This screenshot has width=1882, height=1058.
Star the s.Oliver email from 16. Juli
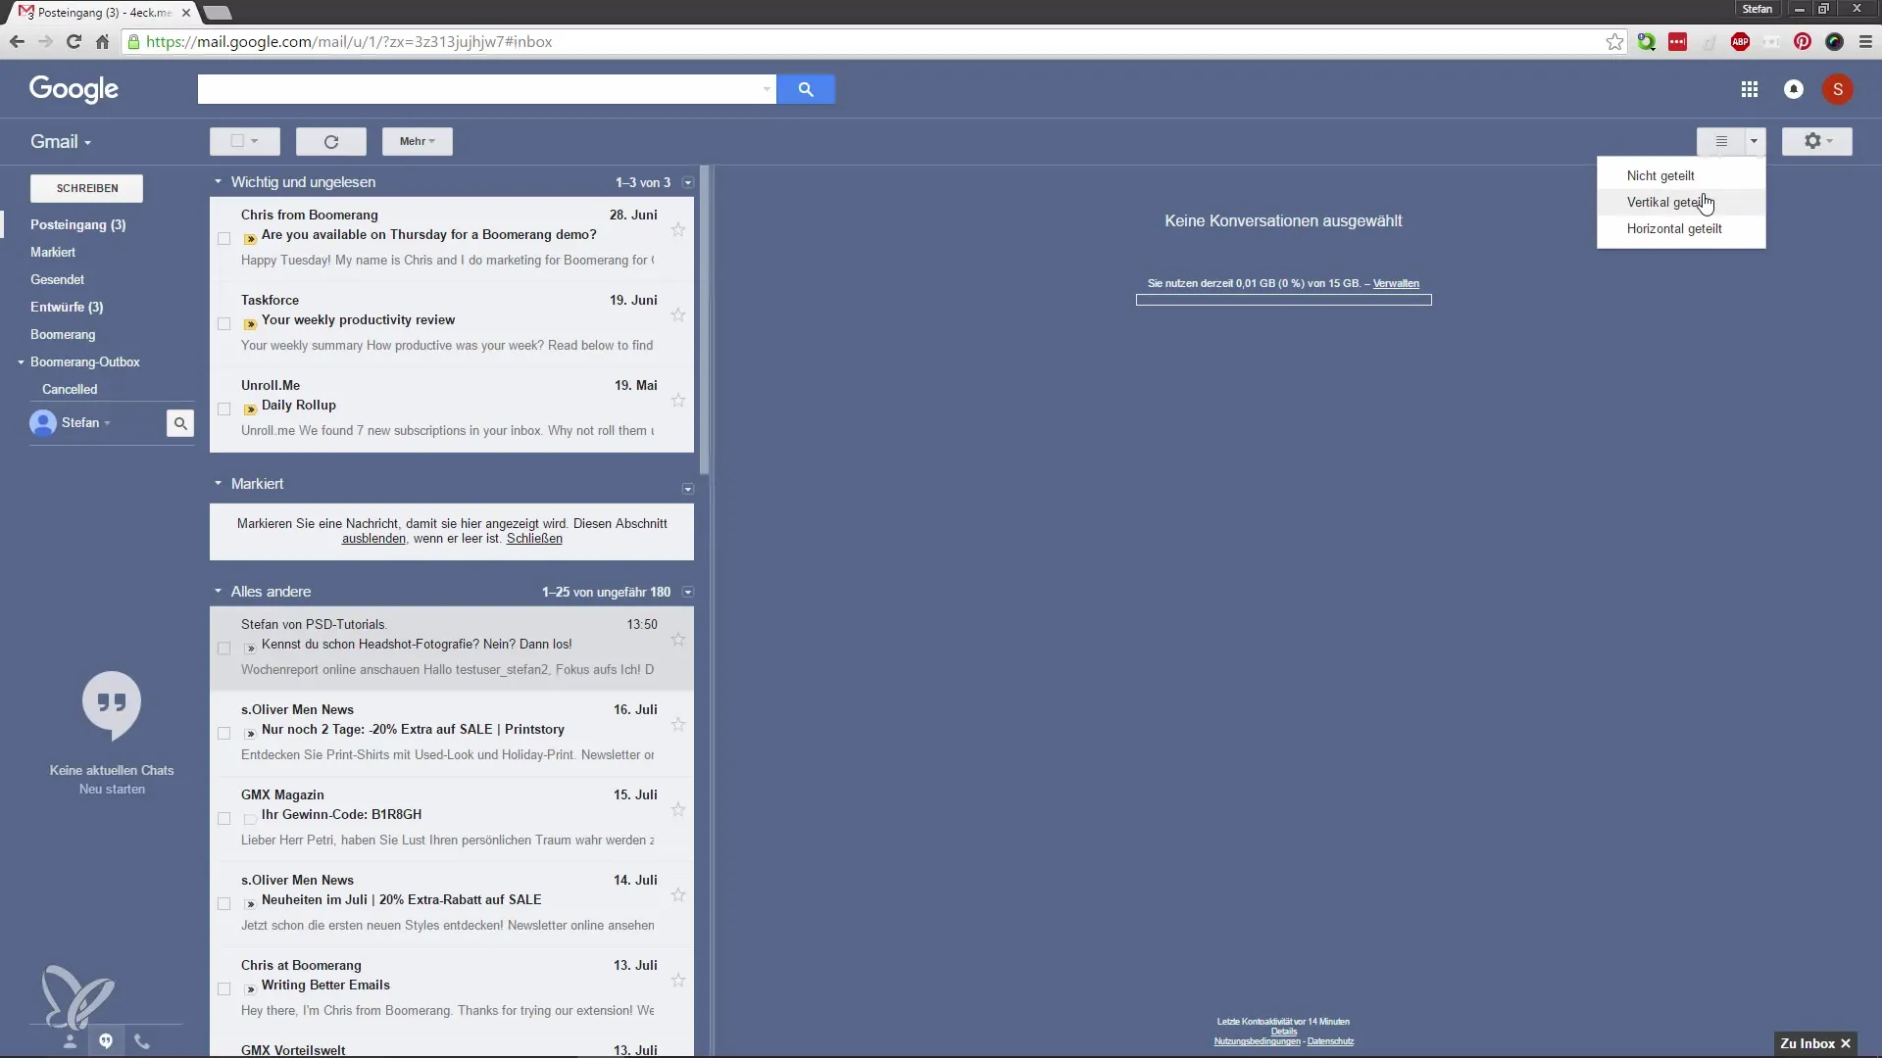pos(678,725)
